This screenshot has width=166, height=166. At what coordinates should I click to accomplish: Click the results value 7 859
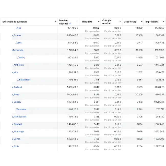coord(97,50)
